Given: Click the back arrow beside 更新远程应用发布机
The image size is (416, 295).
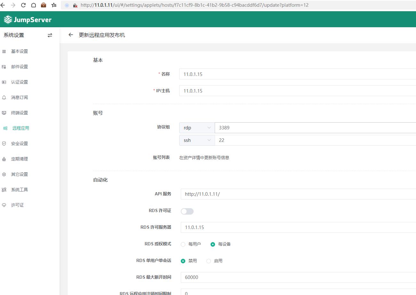Looking at the screenshot, I should pyautogui.click(x=70, y=35).
